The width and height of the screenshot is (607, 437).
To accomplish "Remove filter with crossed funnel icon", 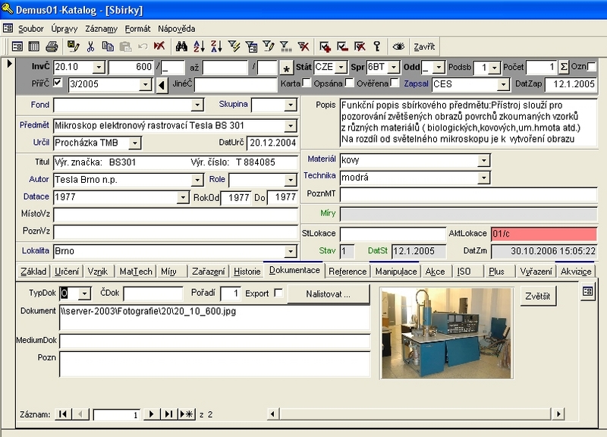I will pyautogui.click(x=303, y=47).
